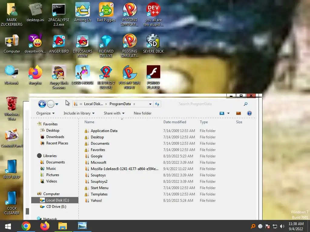Image resolution: width=310 pixels, height=232 pixels.
Task: Open Explorer help question mark icon
Action: [x=249, y=113]
